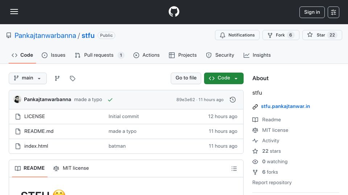Click the fork count badge 6
This screenshot has width=348, height=195.
pyautogui.click(x=290, y=35)
